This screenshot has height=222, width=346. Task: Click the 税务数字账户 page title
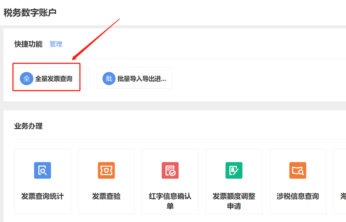pos(30,12)
